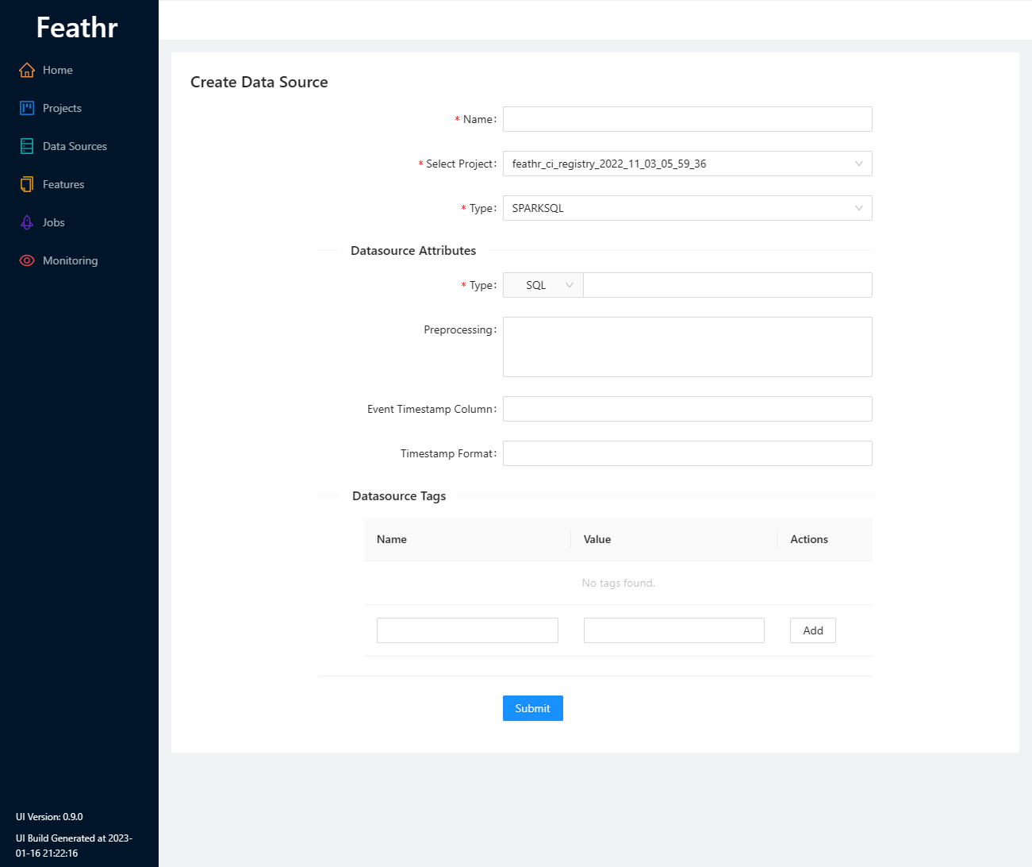The image size is (1032, 867).
Task: Click the 'Create Data Source' heading
Action: coord(259,82)
